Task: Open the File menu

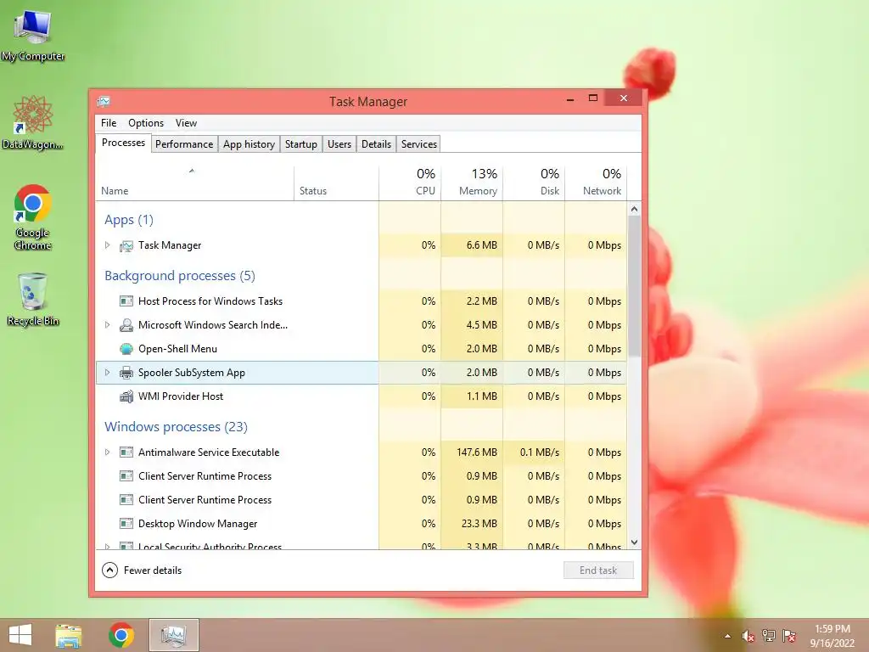Action: point(109,123)
